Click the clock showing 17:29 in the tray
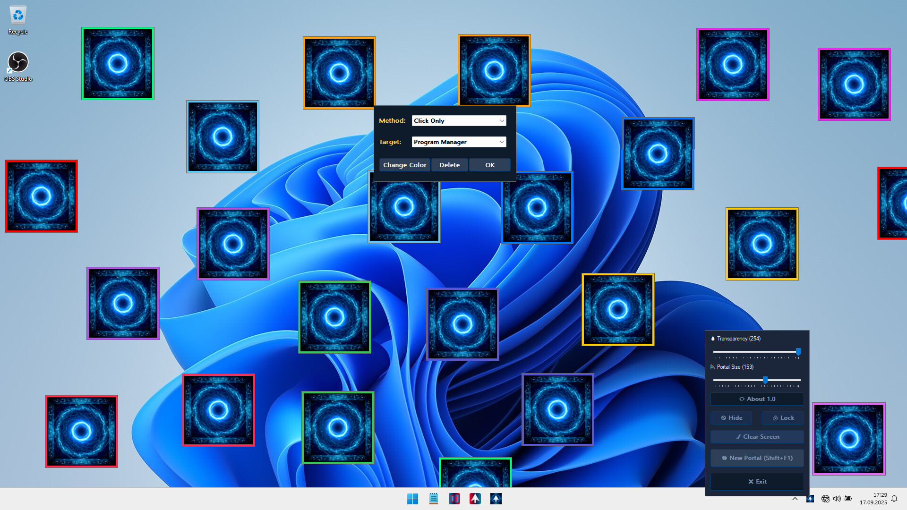 [873, 498]
